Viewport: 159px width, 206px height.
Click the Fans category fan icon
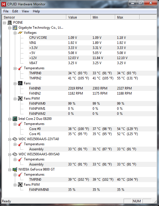tap(20, 83)
